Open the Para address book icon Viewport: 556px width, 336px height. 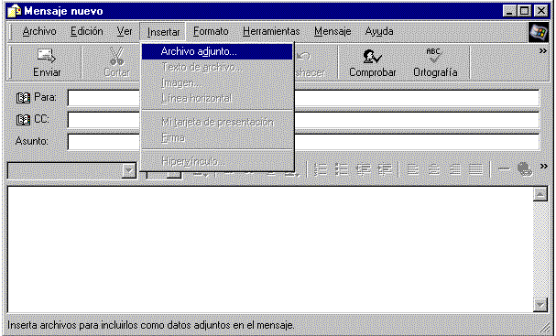pos(24,97)
